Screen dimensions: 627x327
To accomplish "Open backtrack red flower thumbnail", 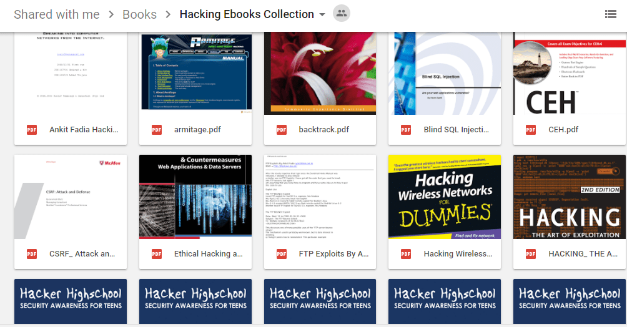I will coord(320,73).
